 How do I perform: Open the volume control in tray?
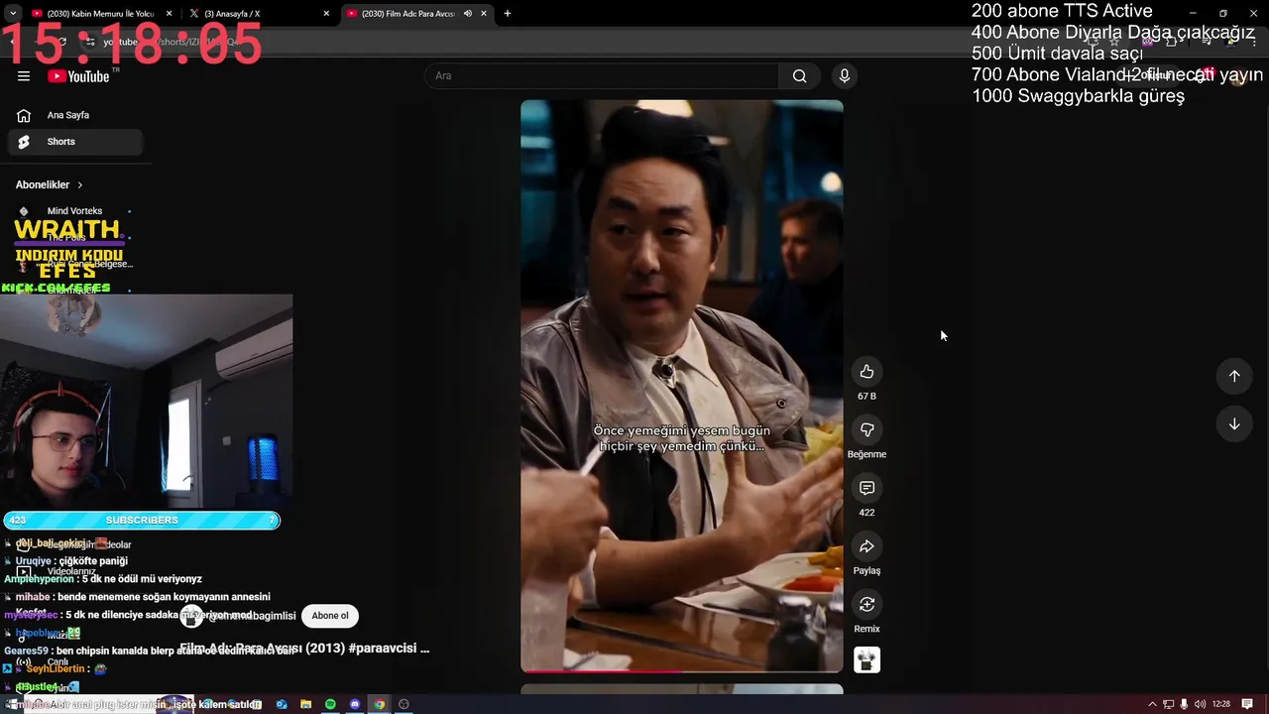[x=1201, y=704]
